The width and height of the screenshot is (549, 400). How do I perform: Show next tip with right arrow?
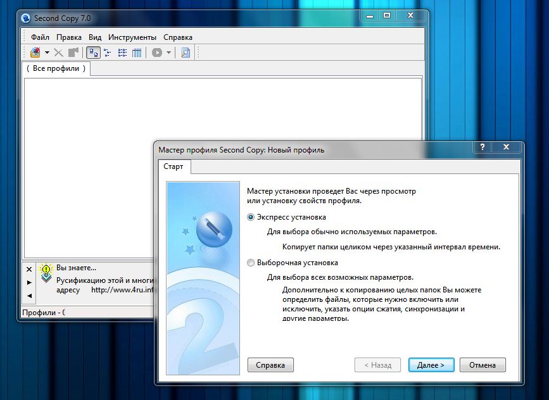(x=29, y=282)
